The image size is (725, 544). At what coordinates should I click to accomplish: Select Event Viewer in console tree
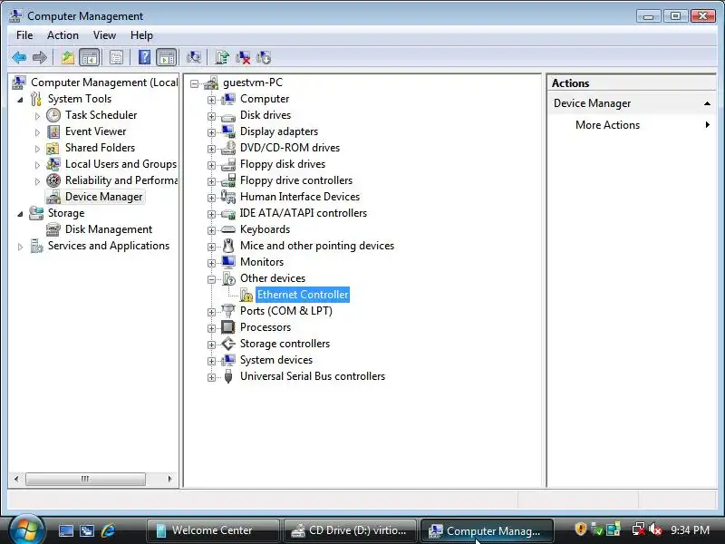click(95, 131)
